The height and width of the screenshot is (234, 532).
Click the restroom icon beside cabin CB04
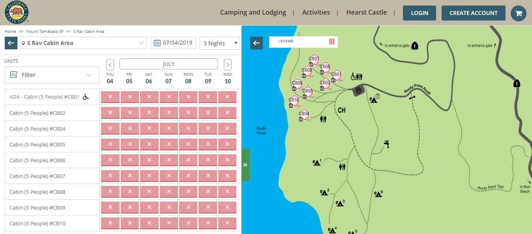click(323, 119)
